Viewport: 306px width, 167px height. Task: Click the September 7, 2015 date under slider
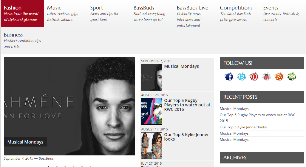pyautogui.click(x=18, y=158)
